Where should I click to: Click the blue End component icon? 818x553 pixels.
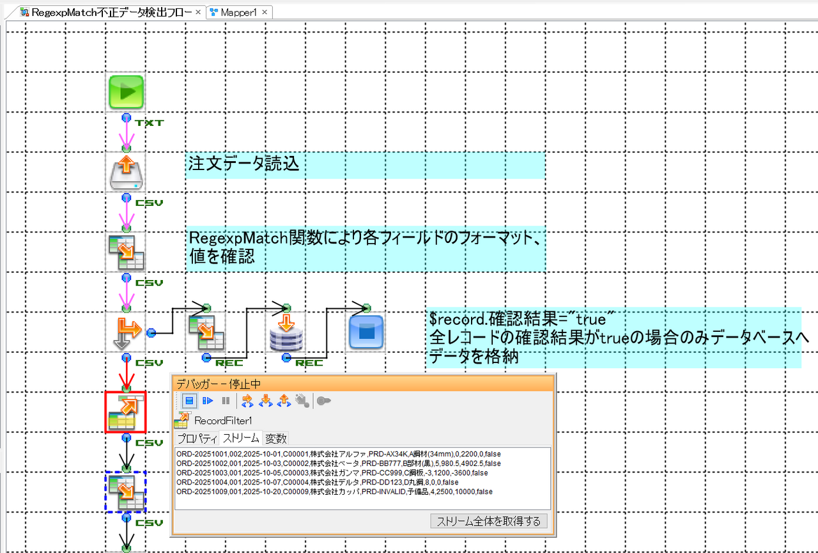(366, 332)
